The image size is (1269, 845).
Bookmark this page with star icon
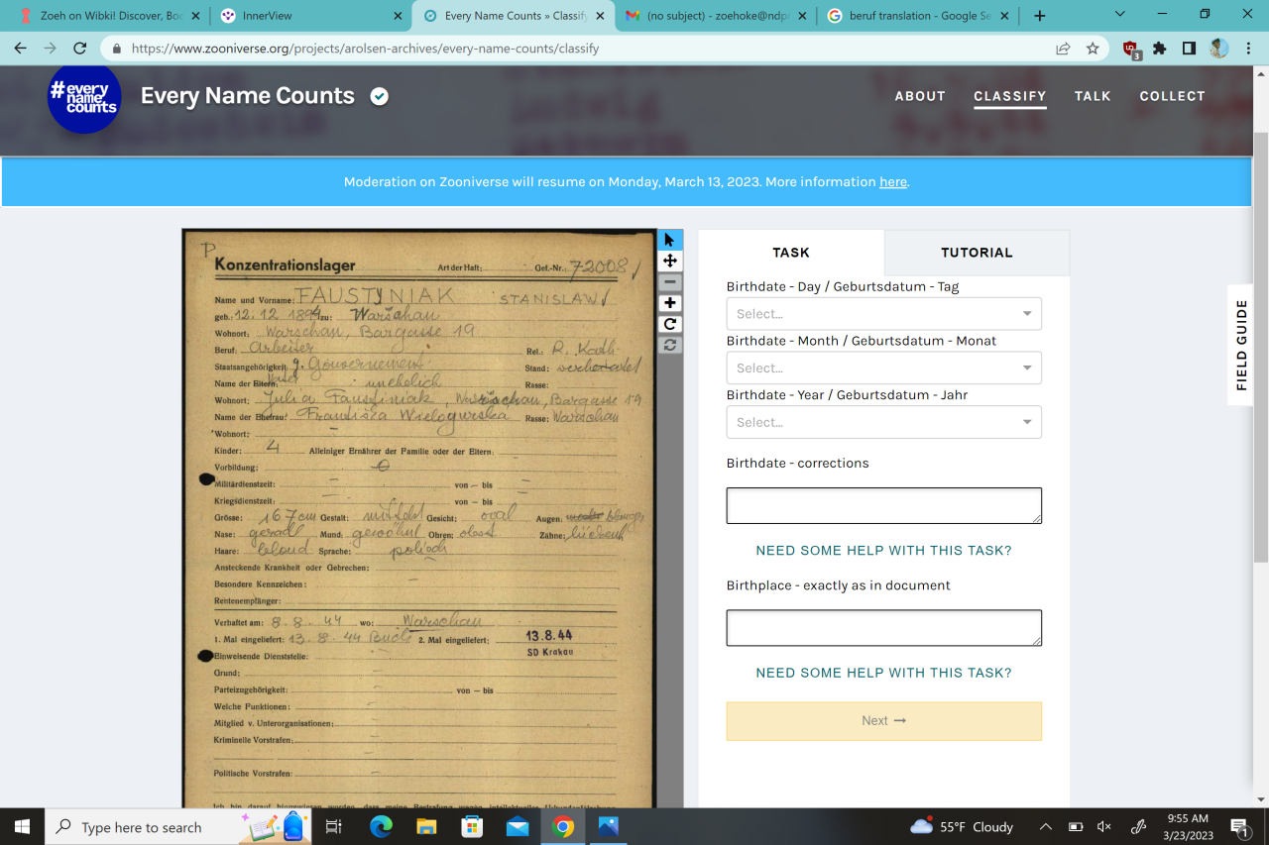[x=1093, y=48]
